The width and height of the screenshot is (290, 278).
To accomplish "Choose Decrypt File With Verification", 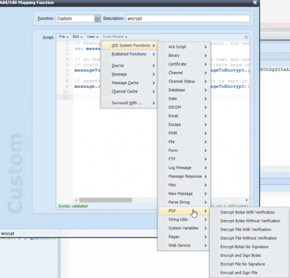I will (x=249, y=230).
